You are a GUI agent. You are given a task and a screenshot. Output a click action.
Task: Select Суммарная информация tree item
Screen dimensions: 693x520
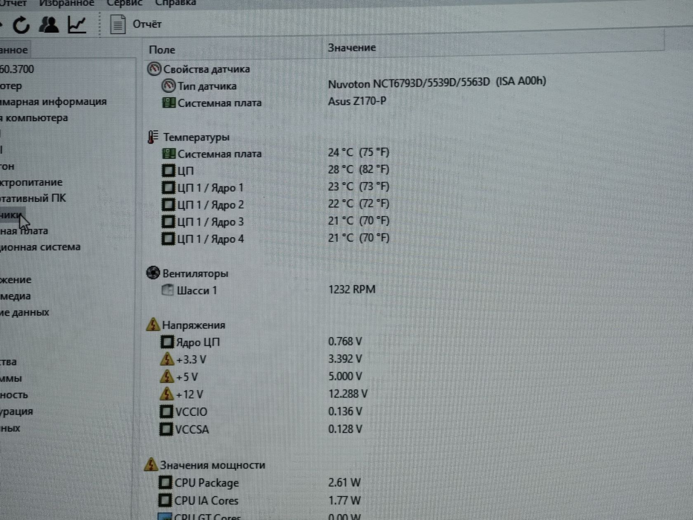coord(53,102)
